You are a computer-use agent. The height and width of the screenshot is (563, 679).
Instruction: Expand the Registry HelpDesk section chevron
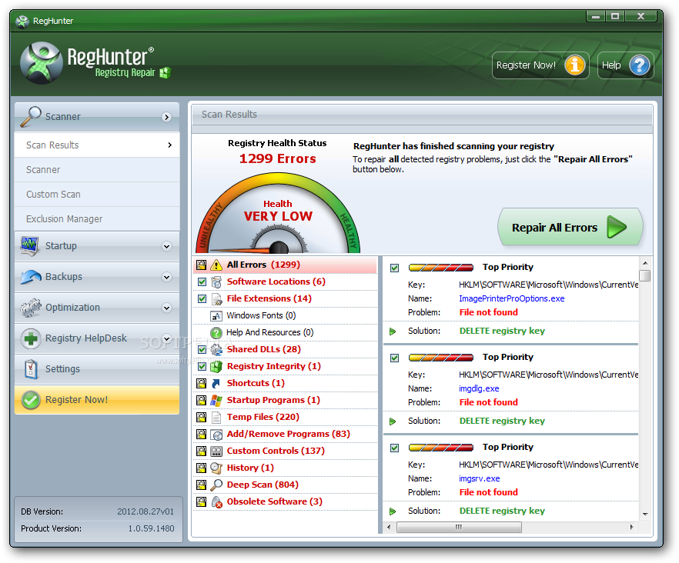pos(167,339)
